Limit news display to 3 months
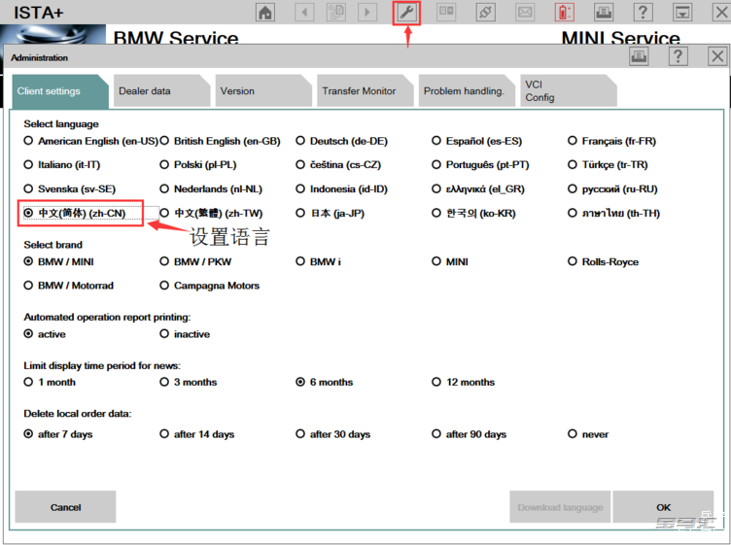 click(189, 382)
